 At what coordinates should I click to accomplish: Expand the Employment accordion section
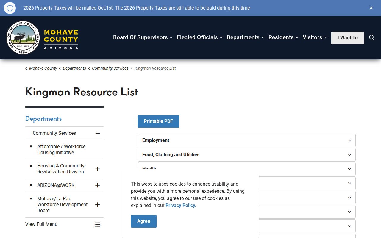click(246, 140)
